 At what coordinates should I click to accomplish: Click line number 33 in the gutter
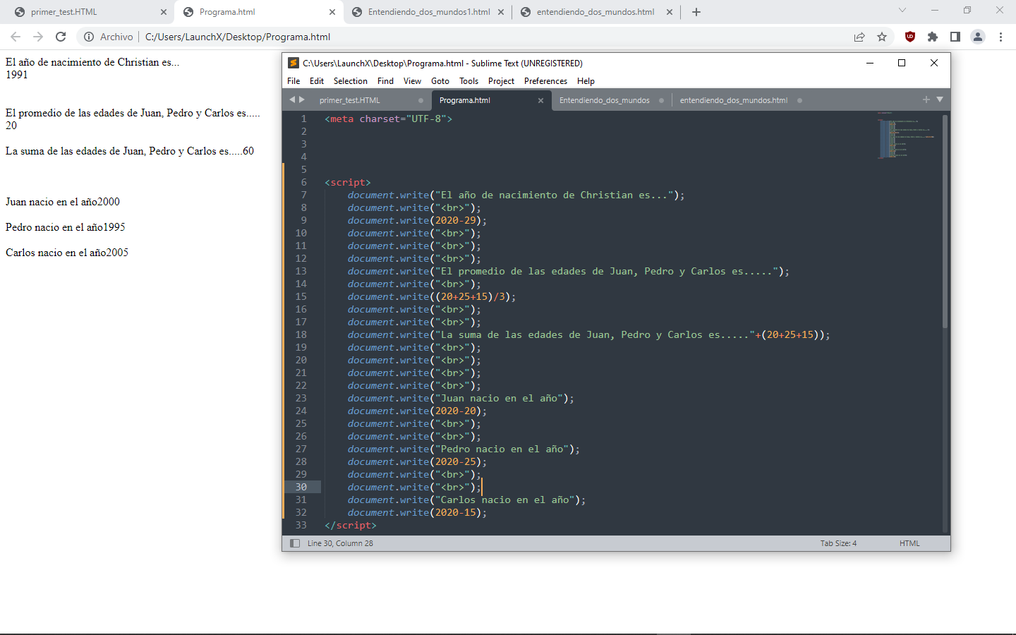point(301,525)
